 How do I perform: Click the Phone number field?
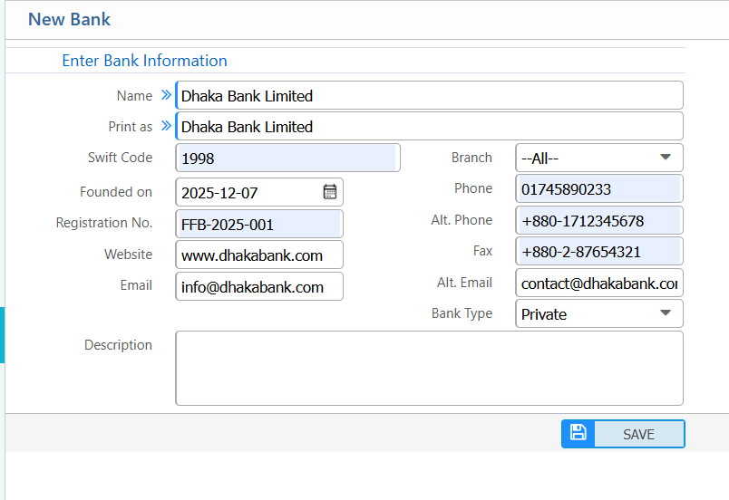[x=598, y=189]
